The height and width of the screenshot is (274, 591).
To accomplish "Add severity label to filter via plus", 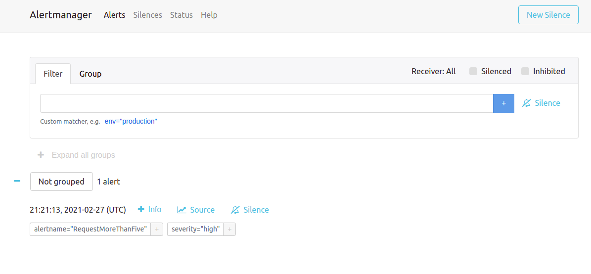I will tap(229, 229).
